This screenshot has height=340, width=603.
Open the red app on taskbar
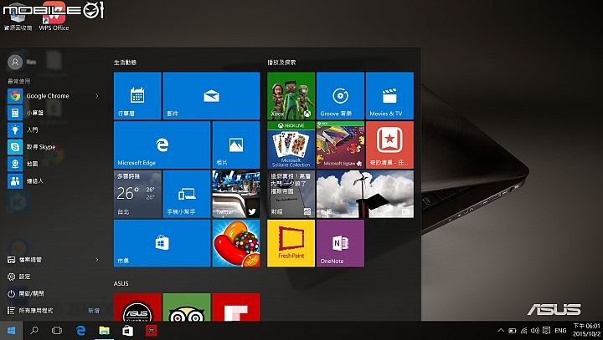[x=151, y=331]
